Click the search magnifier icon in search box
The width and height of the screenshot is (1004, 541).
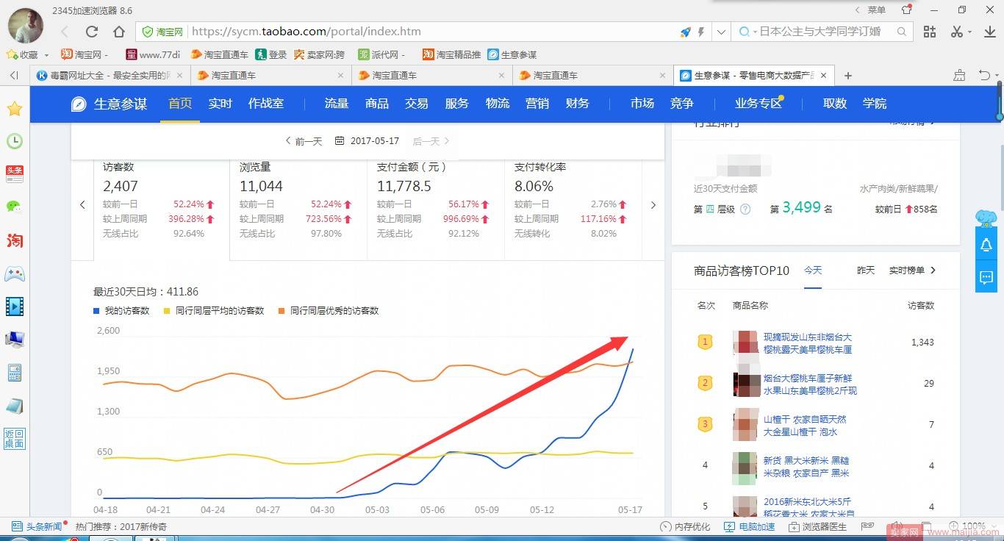(902, 32)
